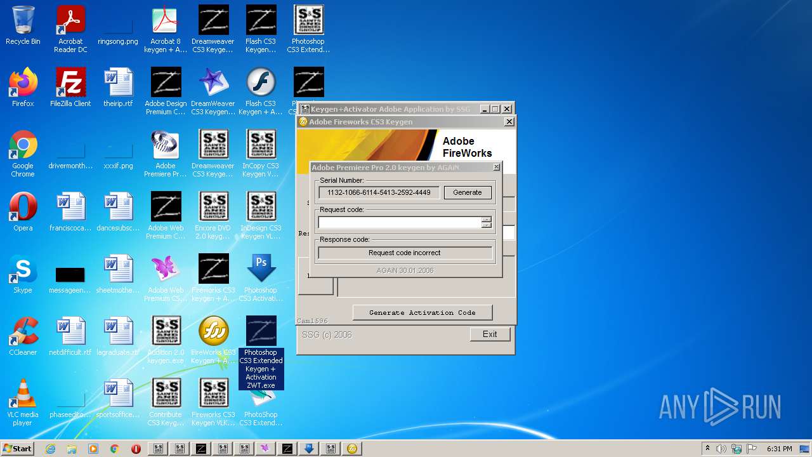Open Flash CS3 Keygen icon with Flash logo
This screenshot has height=457, width=812.
point(261,91)
